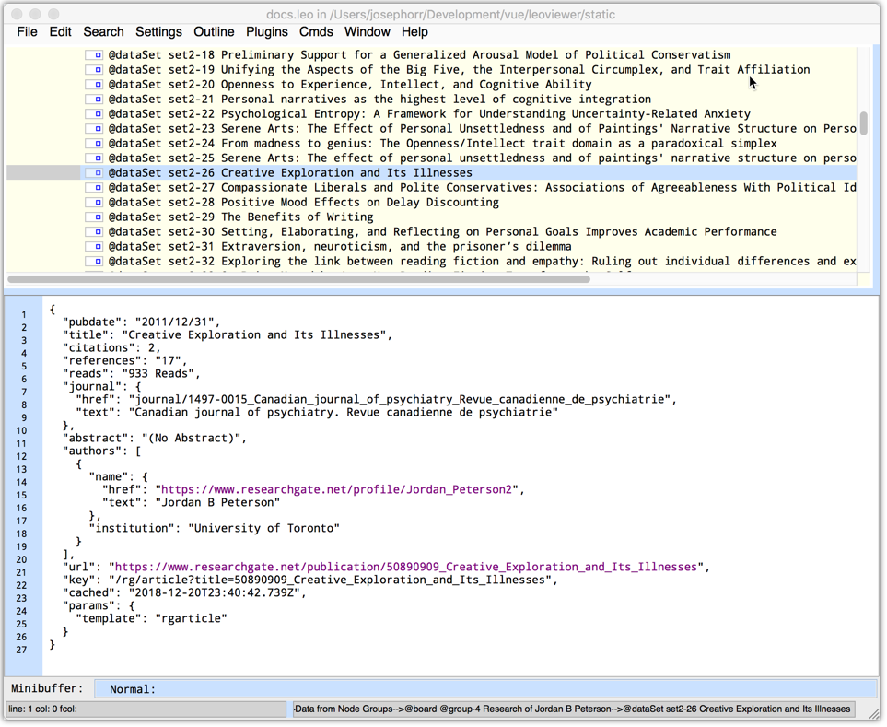
Task: Select node 'Creative Exploration and Its Illnesses'
Action: coord(290,172)
